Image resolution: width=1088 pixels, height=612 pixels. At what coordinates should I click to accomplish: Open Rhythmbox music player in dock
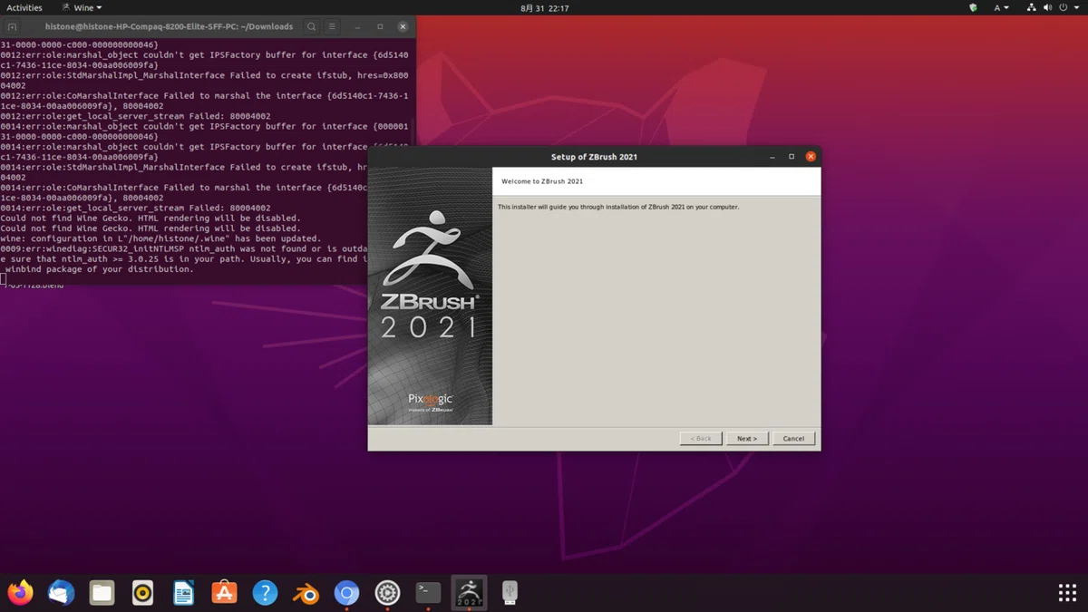(x=142, y=593)
